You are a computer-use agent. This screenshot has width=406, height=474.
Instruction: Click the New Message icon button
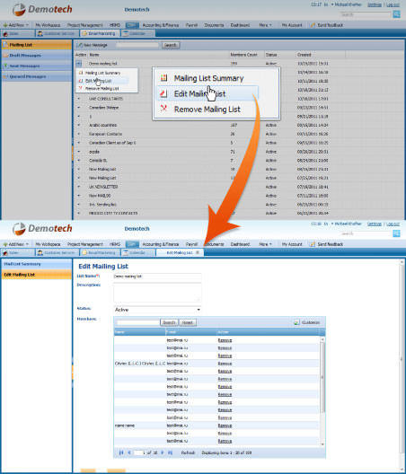80,45
